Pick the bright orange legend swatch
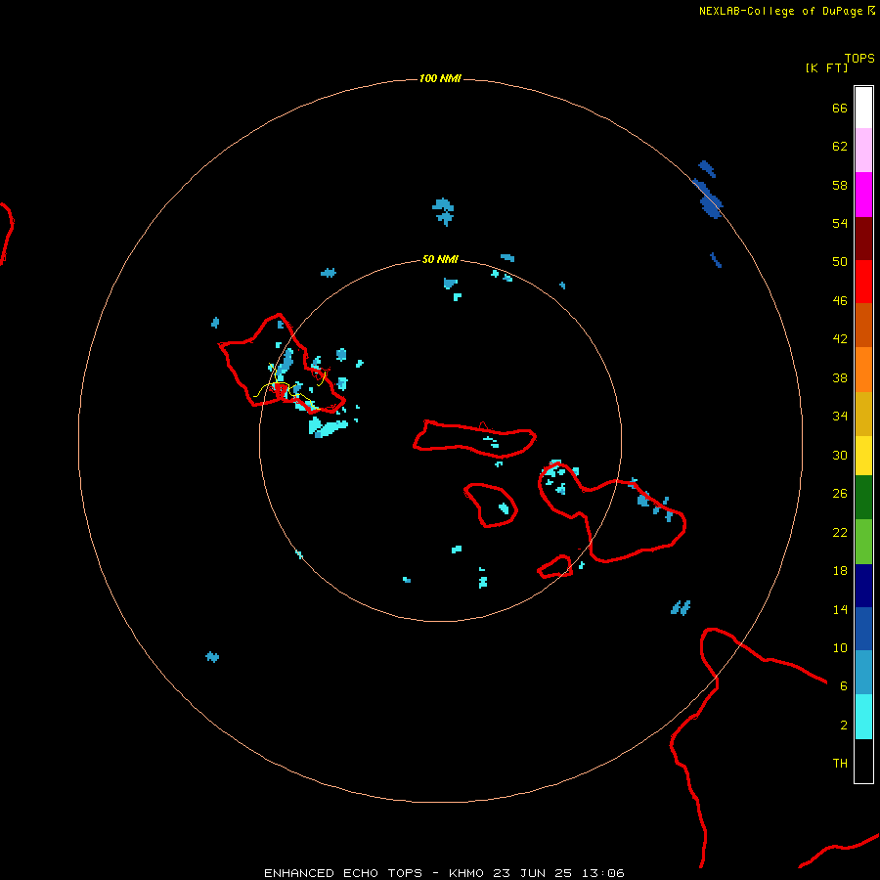This screenshot has height=880, width=880. [x=863, y=370]
